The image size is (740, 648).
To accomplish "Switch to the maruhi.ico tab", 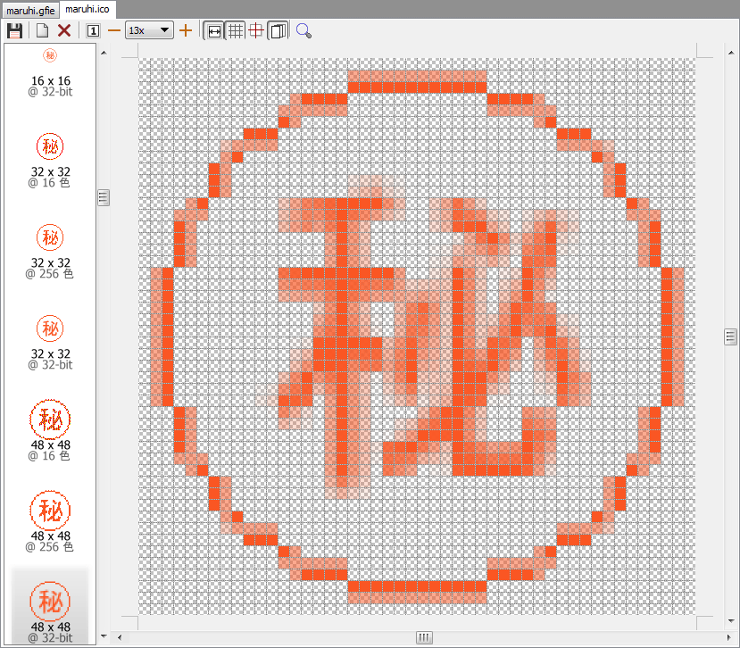I will click(x=87, y=10).
